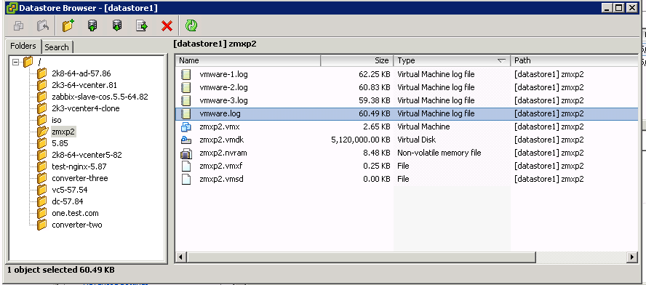
Task: Click the zmxp2.vmxf file icon
Action: pos(186,166)
